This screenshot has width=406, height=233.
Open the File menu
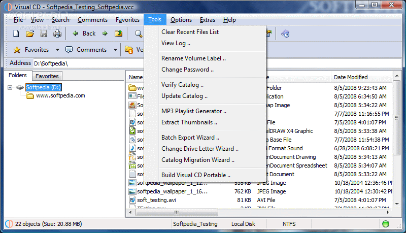pyautogui.click(x=18, y=20)
